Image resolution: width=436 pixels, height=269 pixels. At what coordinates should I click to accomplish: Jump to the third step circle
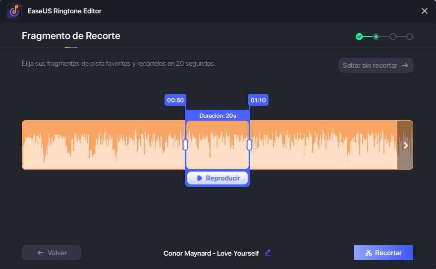(393, 37)
